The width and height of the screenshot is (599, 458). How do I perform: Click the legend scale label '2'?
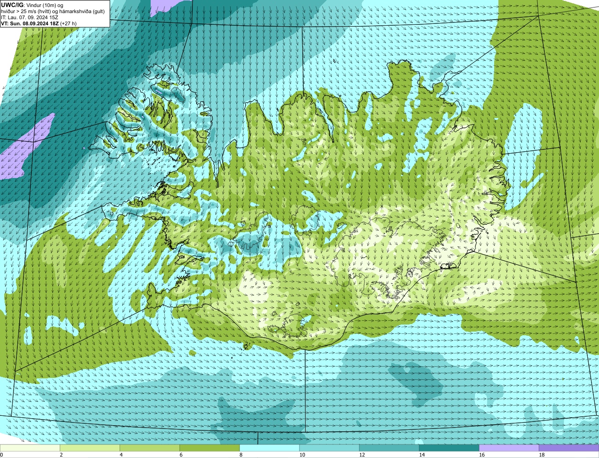pos(61,455)
